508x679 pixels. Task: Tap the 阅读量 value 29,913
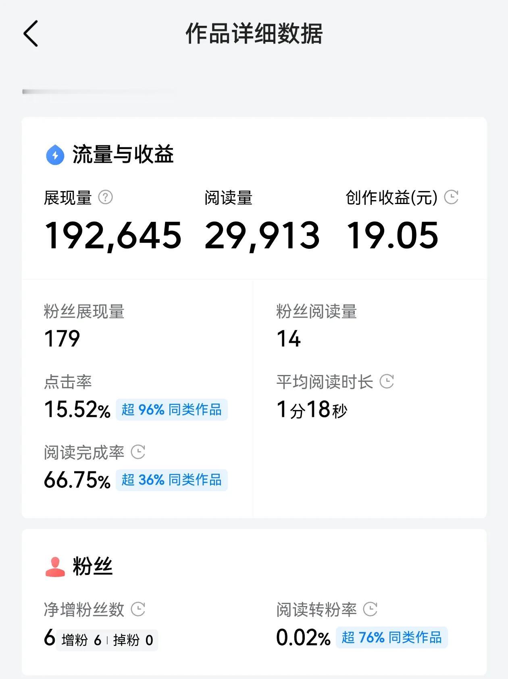point(262,236)
